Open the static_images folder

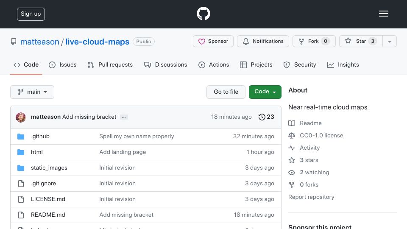tap(49, 168)
